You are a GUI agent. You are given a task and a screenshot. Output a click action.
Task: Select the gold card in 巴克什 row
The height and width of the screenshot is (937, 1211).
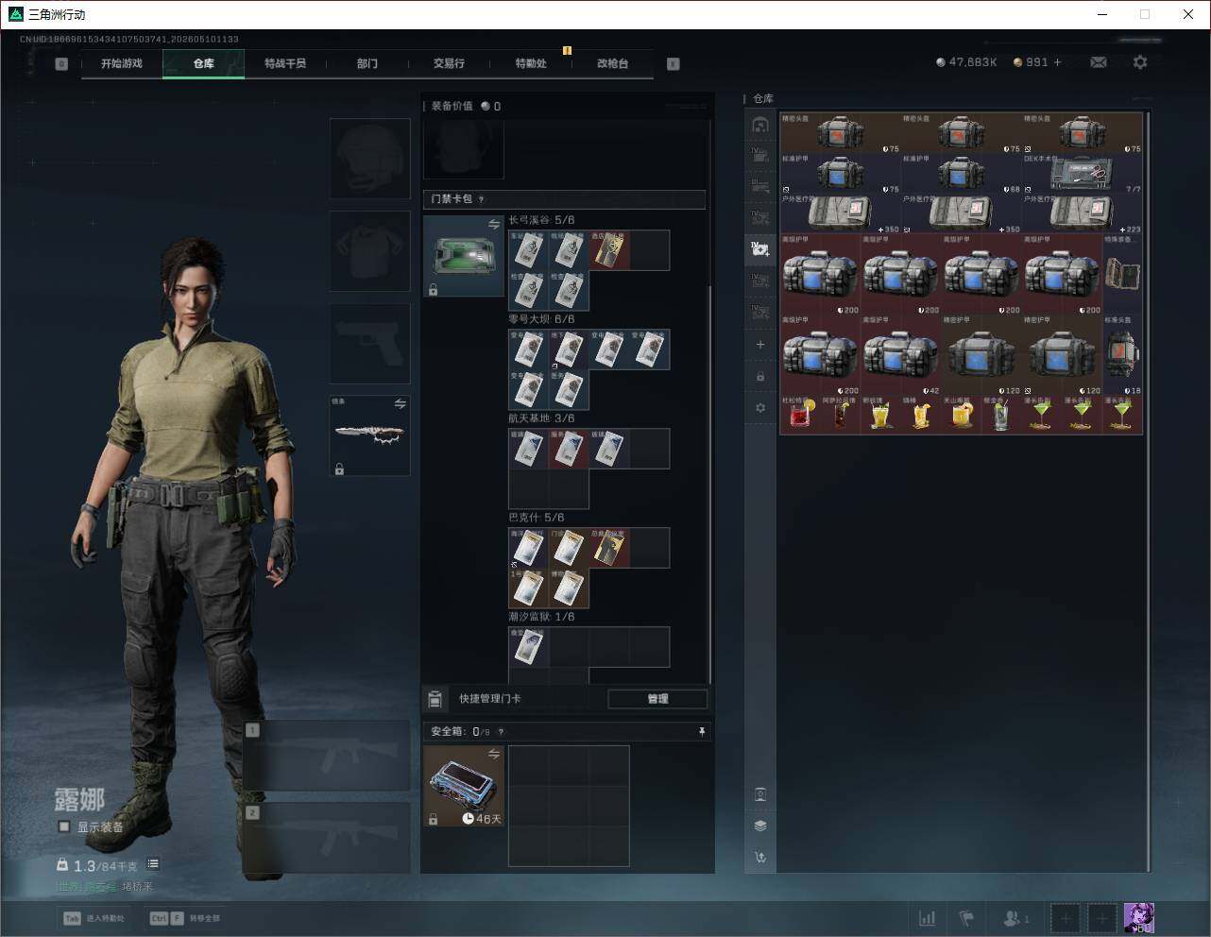click(x=609, y=548)
